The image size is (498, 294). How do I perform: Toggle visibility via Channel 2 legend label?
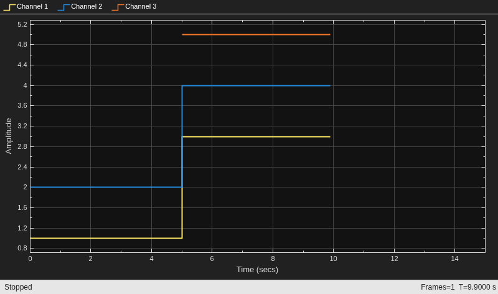coord(87,6)
